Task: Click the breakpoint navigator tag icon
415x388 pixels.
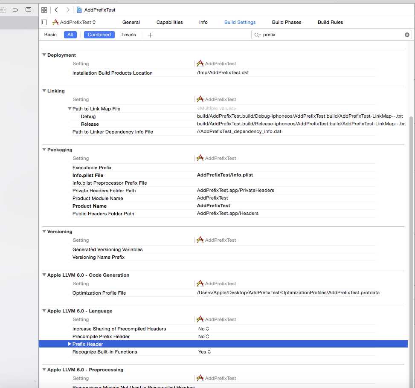Action: click(x=15, y=10)
